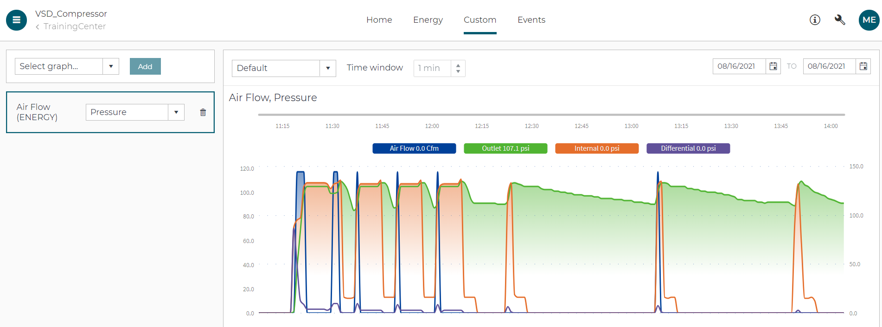
Task: Delete the Air Flow graph with trash icon
Action: pyautogui.click(x=203, y=112)
